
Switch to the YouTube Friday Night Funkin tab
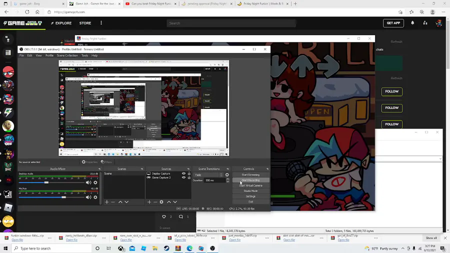pyautogui.click(x=150, y=3)
